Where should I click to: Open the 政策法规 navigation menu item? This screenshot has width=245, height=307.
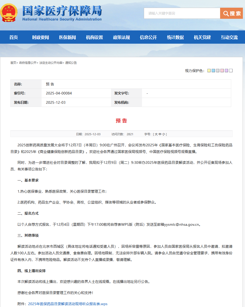[121, 37]
